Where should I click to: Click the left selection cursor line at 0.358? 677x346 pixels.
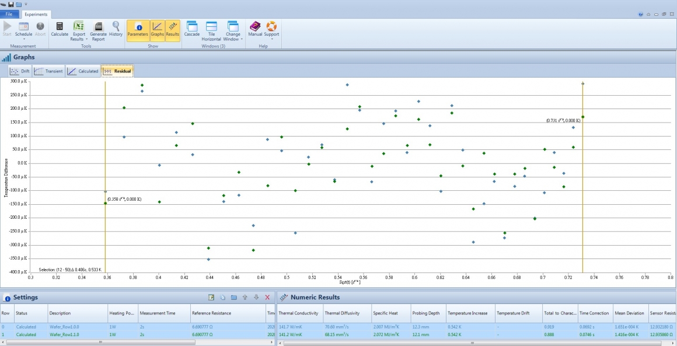tap(105, 177)
